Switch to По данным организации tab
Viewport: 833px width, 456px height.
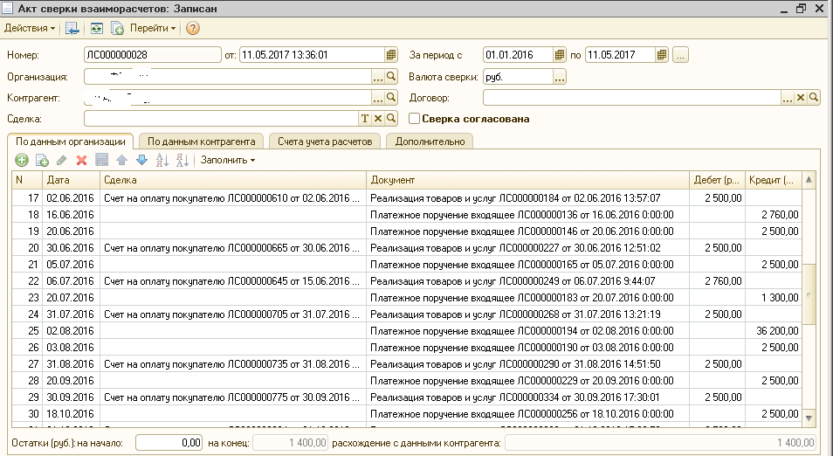70,142
